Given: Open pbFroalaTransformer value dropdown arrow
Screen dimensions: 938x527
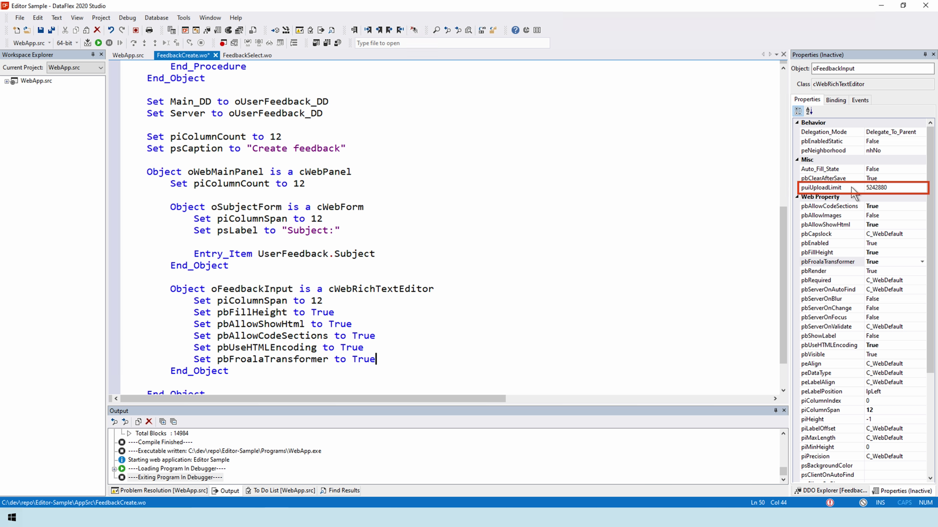Looking at the screenshot, I should (x=922, y=262).
